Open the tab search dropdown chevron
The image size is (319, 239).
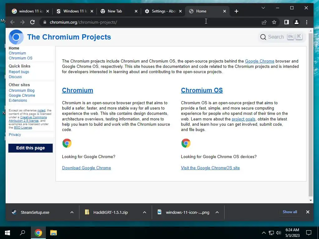[x=263, y=8]
